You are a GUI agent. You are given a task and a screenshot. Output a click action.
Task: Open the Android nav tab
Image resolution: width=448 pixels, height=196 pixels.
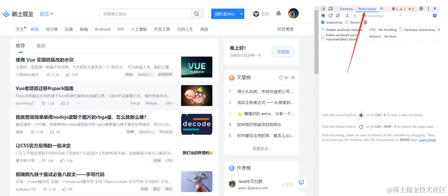(x=102, y=29)
